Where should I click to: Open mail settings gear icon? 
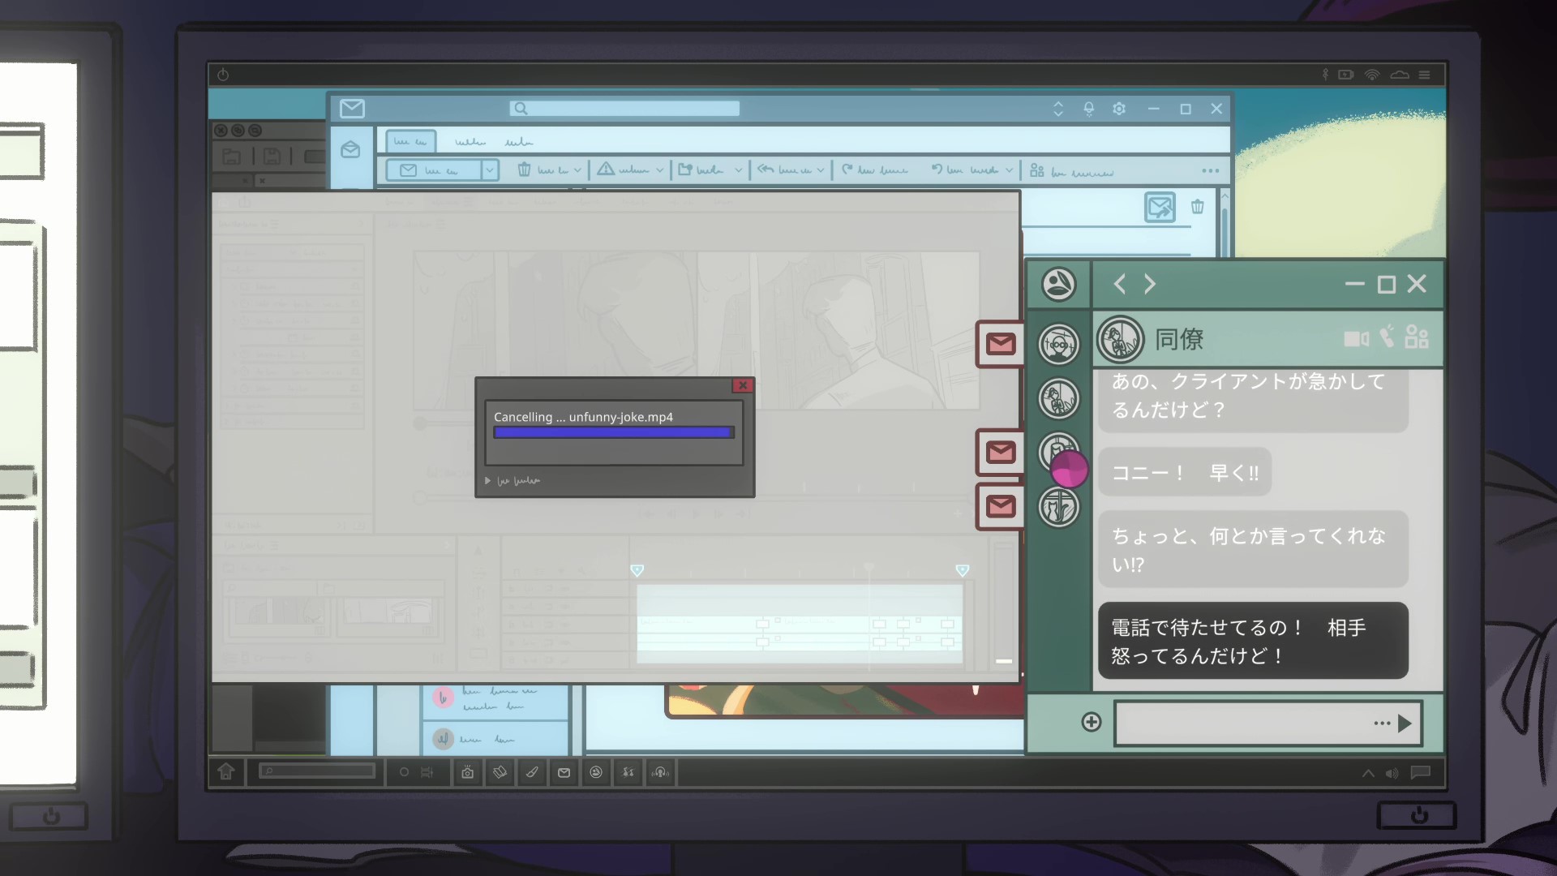click(x=1119, y=109)
